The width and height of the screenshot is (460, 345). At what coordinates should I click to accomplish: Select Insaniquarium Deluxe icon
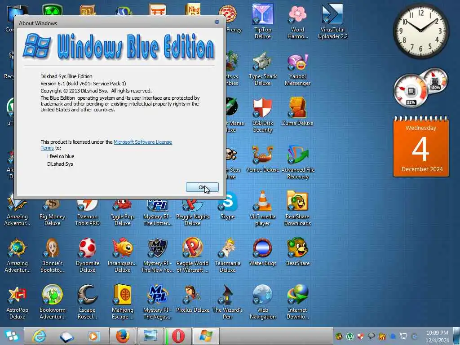[122, 255]
